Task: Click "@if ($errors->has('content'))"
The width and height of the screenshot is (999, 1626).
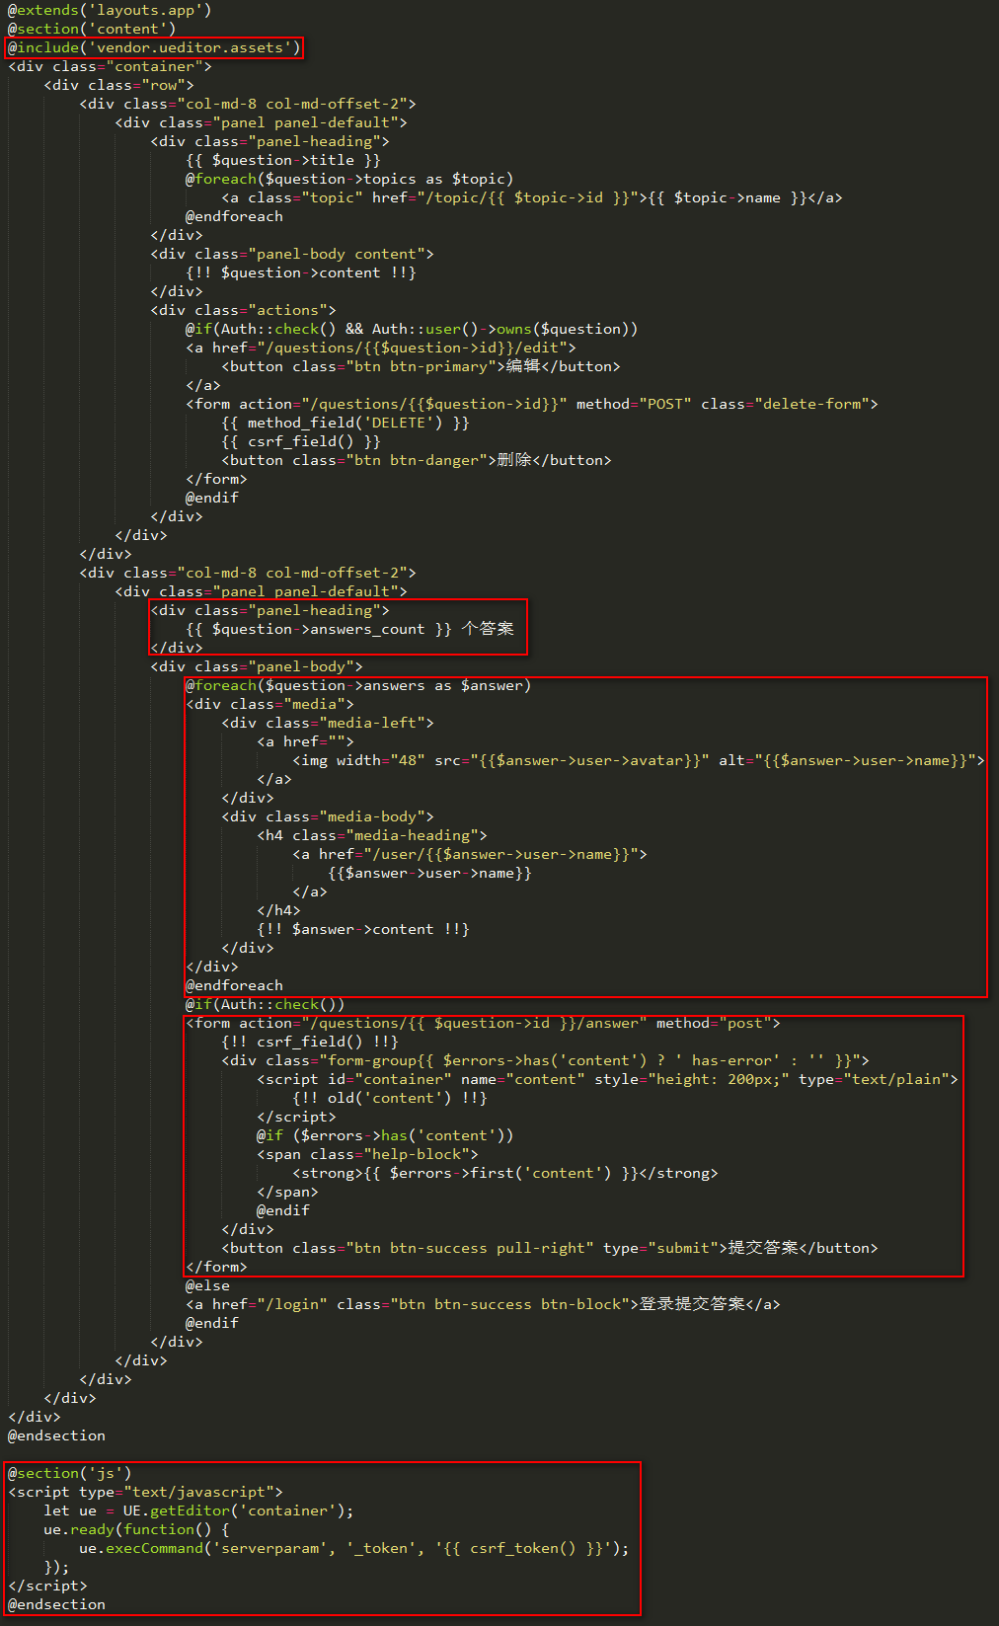Action: 385,1135
